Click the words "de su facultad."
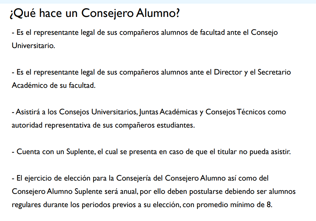The image size is (316, 221). click(74, 85)
